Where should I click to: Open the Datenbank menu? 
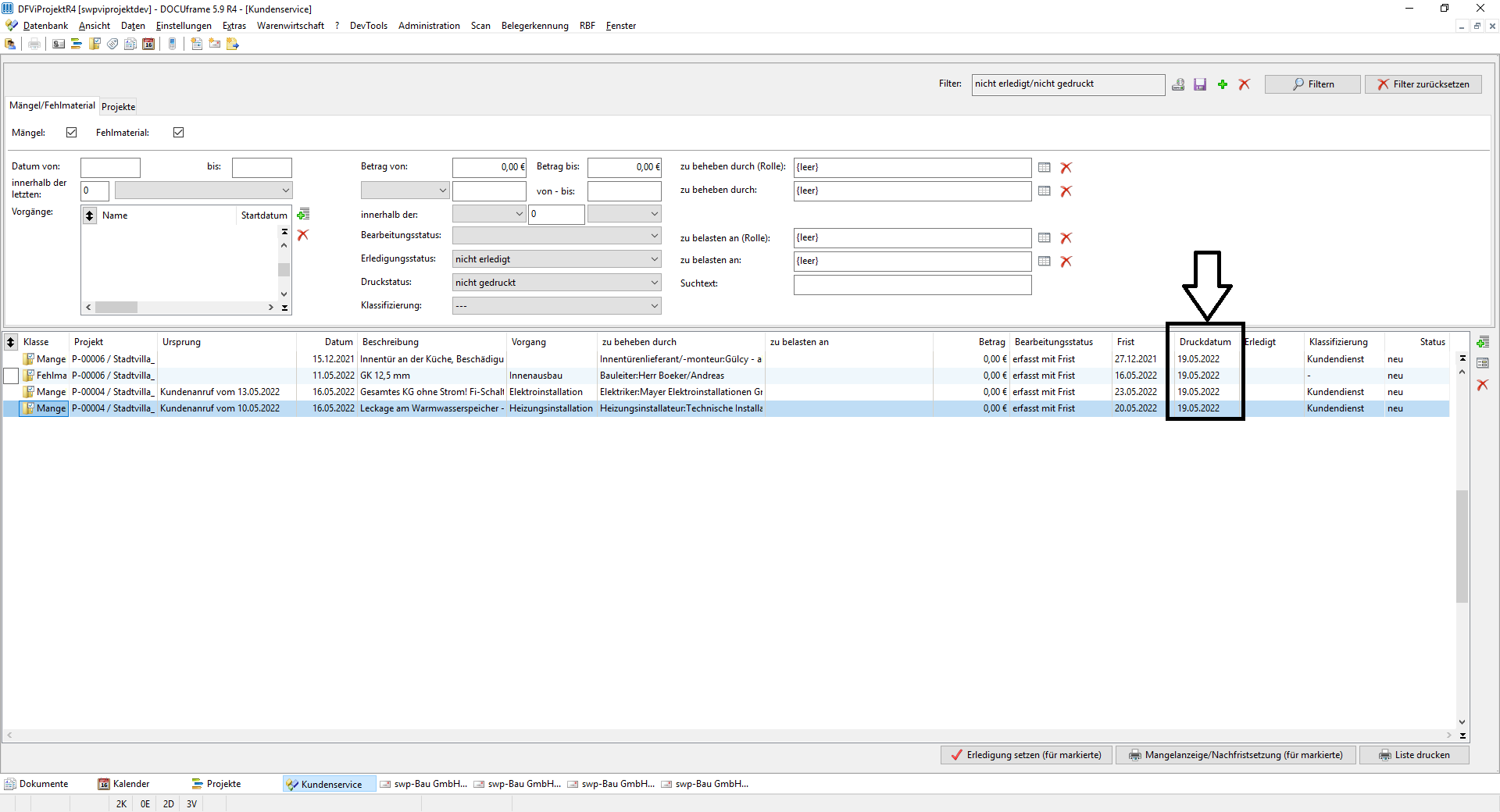pyautogui.click(x=45, y=26)
